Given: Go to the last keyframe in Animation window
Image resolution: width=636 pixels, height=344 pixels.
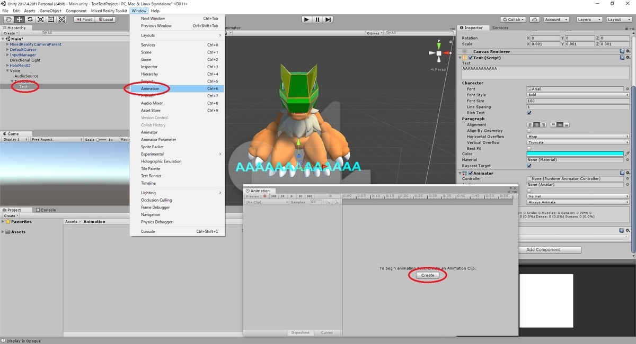Looking at the screenshot, I should click(310, 196).
